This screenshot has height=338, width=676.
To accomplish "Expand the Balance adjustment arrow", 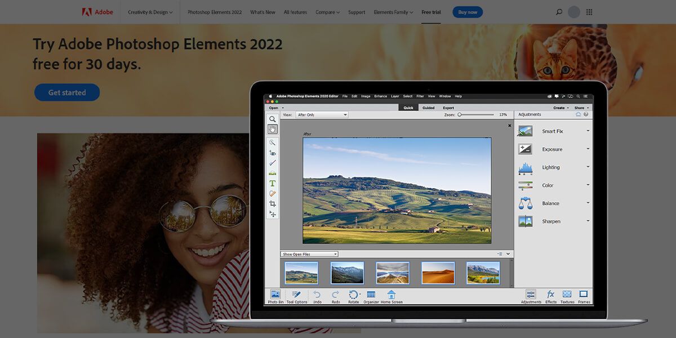I will pyautogui.click(x=588, y=203).
